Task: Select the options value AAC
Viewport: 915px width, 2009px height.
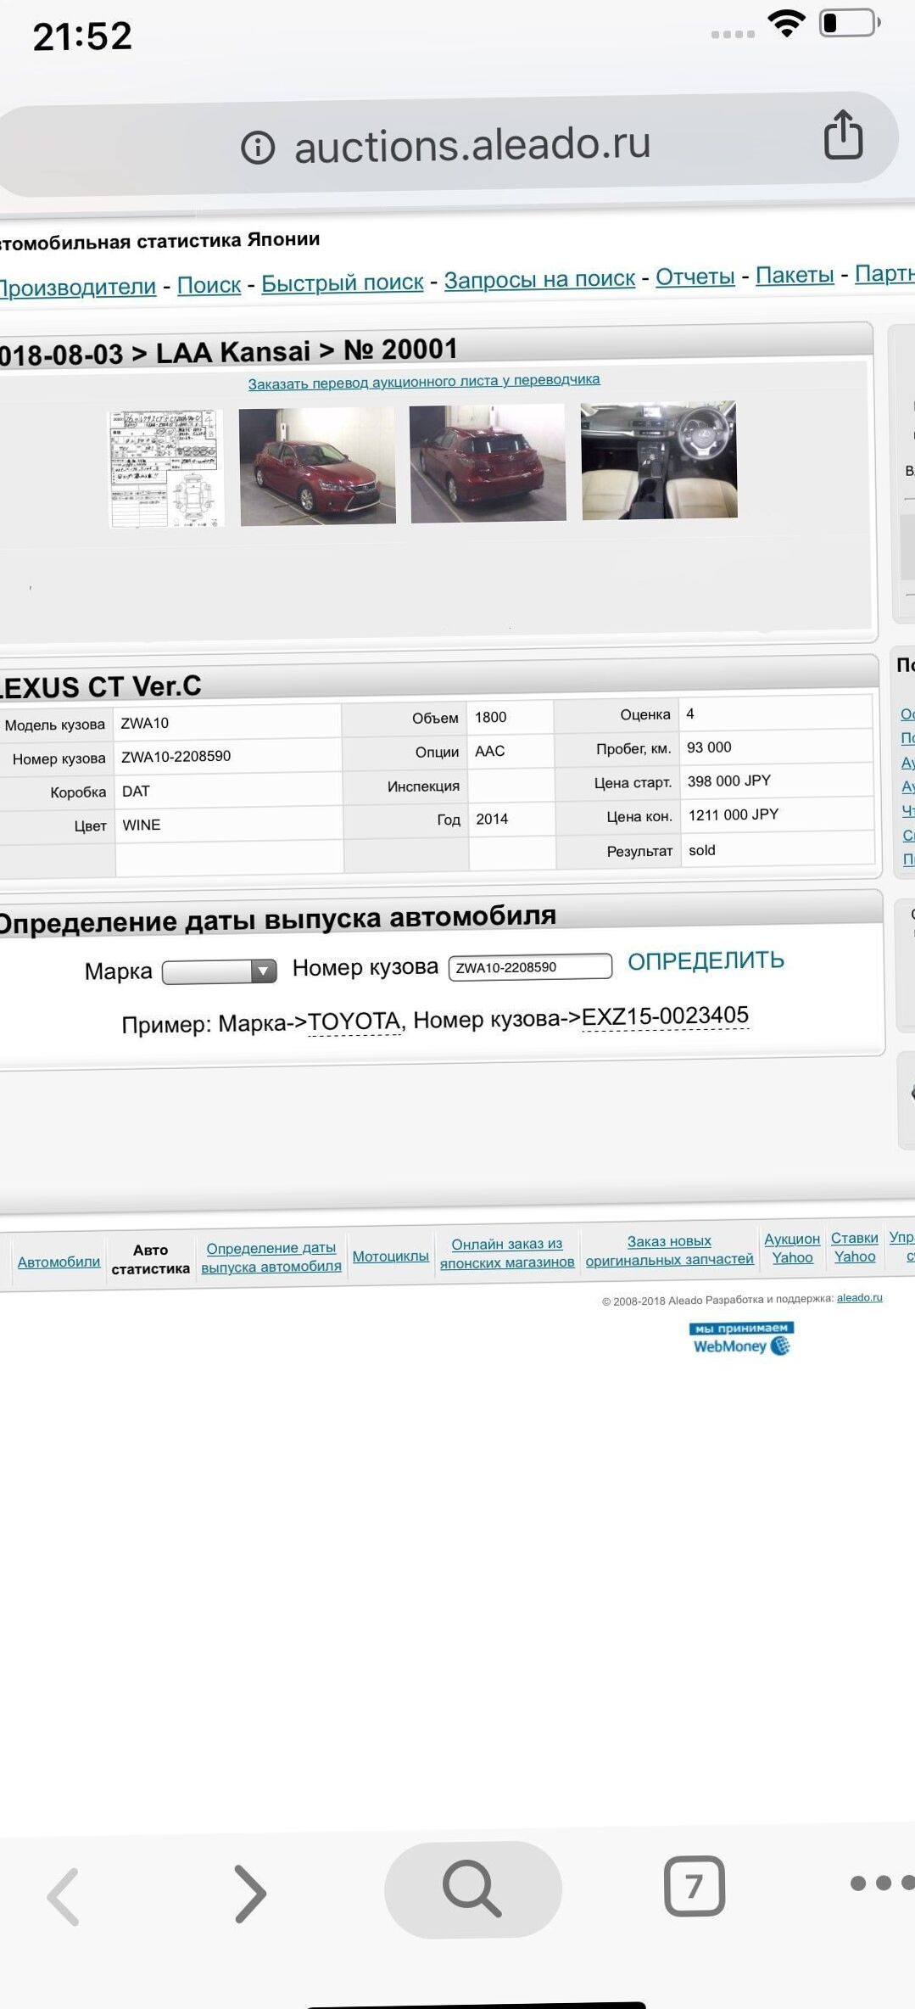Action: [489, 751]
